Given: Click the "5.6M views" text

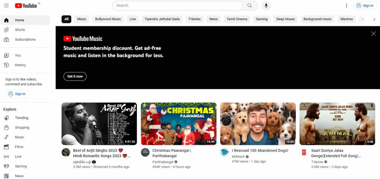Looking at the screenshot, I should pyautogui.click(x=320, y=167).
